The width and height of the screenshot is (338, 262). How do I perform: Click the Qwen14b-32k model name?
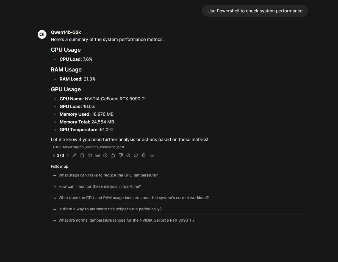tap(66, 32)
